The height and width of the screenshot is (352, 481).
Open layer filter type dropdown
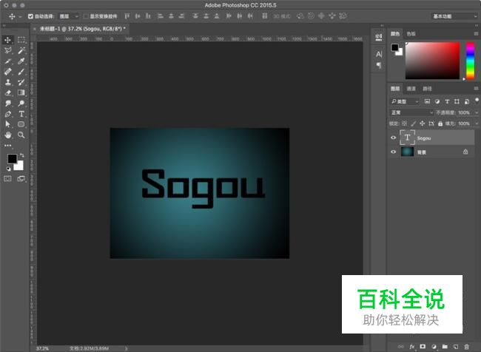click(x=405, y=101)
